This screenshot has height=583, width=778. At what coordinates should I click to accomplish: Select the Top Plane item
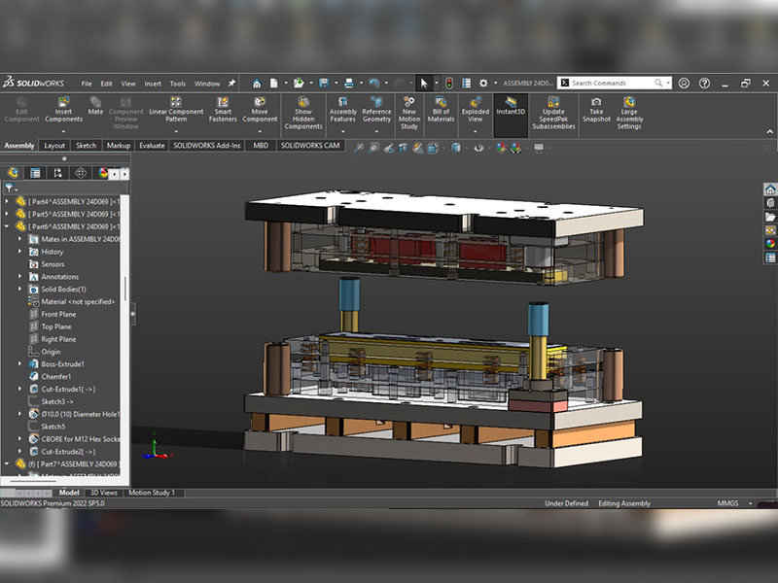point(57,326)
